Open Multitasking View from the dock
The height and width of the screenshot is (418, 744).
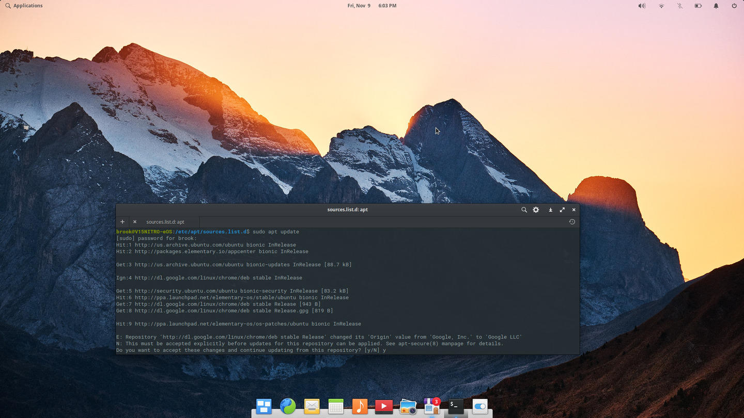point(264,406)
